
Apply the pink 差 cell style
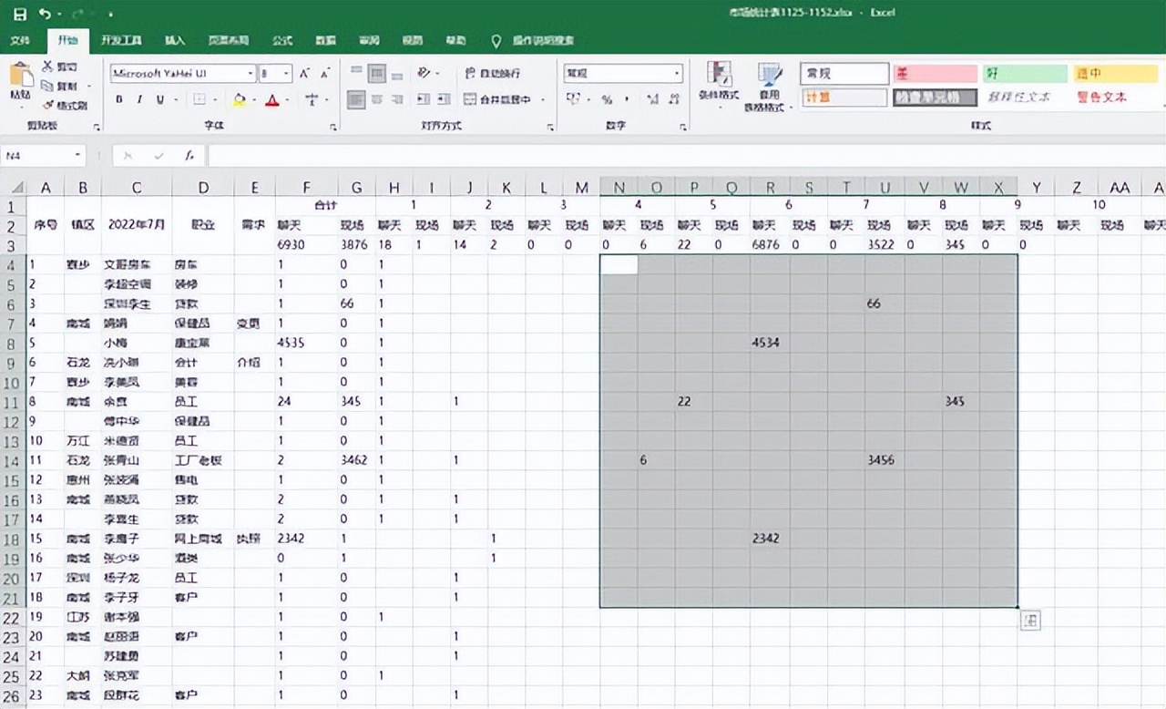(935, 74)
